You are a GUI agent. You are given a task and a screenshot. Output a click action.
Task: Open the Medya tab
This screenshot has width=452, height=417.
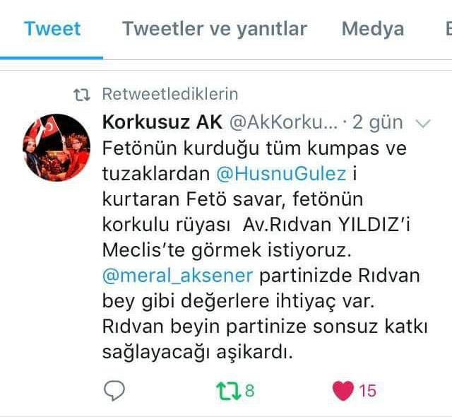(372, 29)
